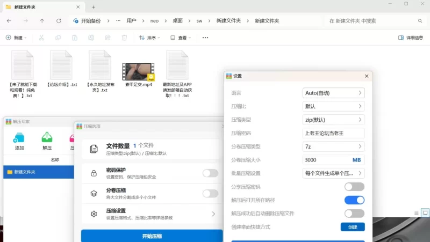Click the Copy icon in toolbar
This screenshot has width=430, height=242.
tap(58, 38)
